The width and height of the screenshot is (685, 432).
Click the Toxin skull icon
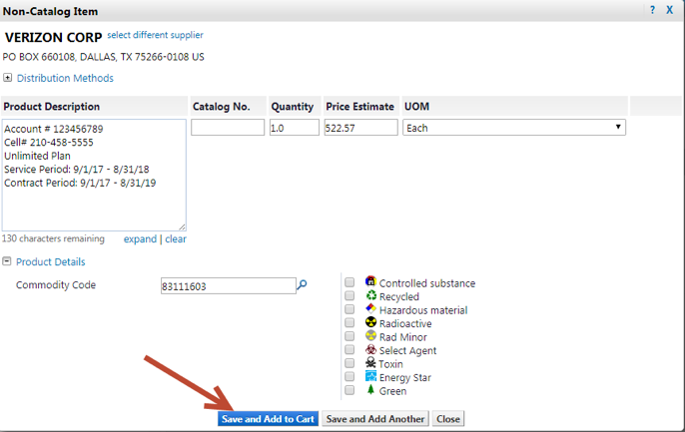tap(370, 363)
